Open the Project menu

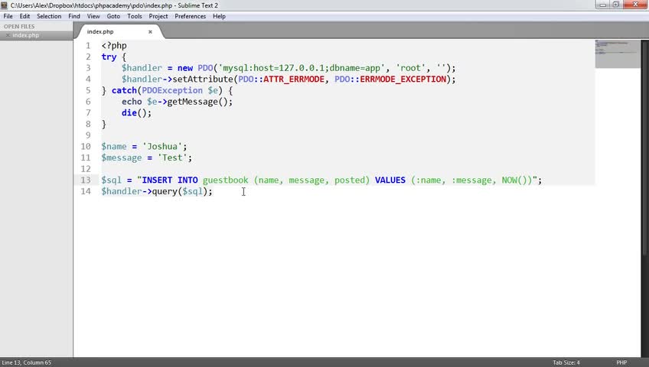(x=158, y=16)
